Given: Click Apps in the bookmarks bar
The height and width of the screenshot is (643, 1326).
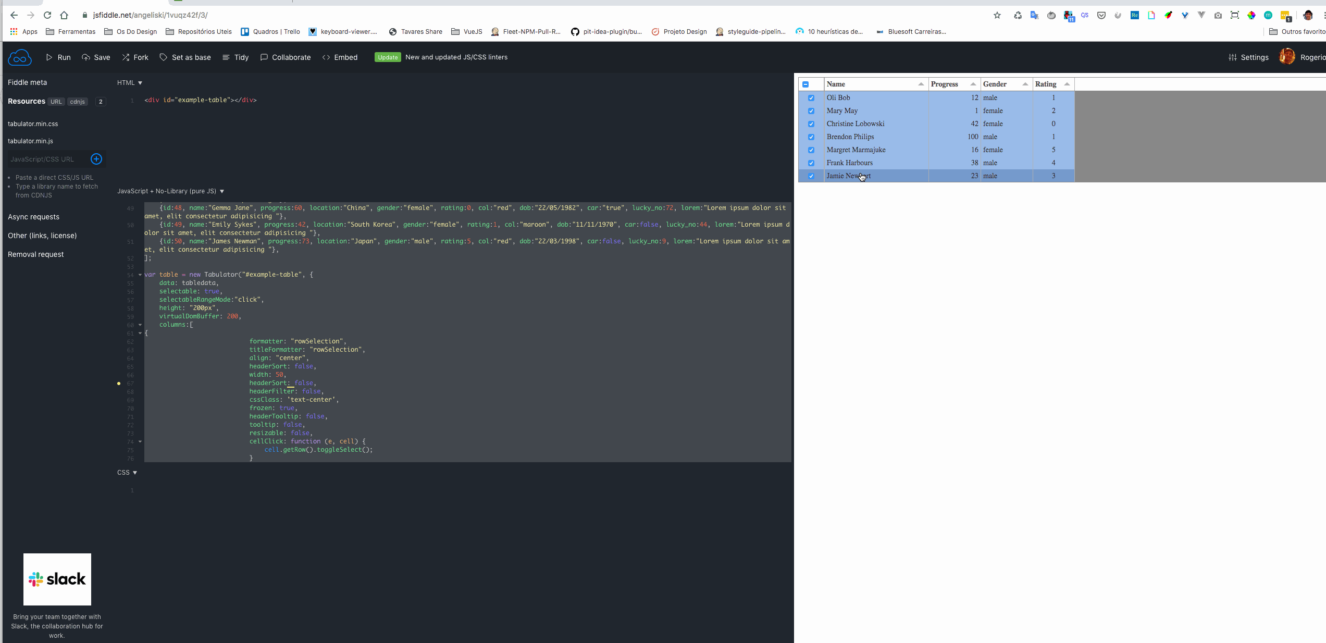Looking at the screenshot, I should click(24, 31).
